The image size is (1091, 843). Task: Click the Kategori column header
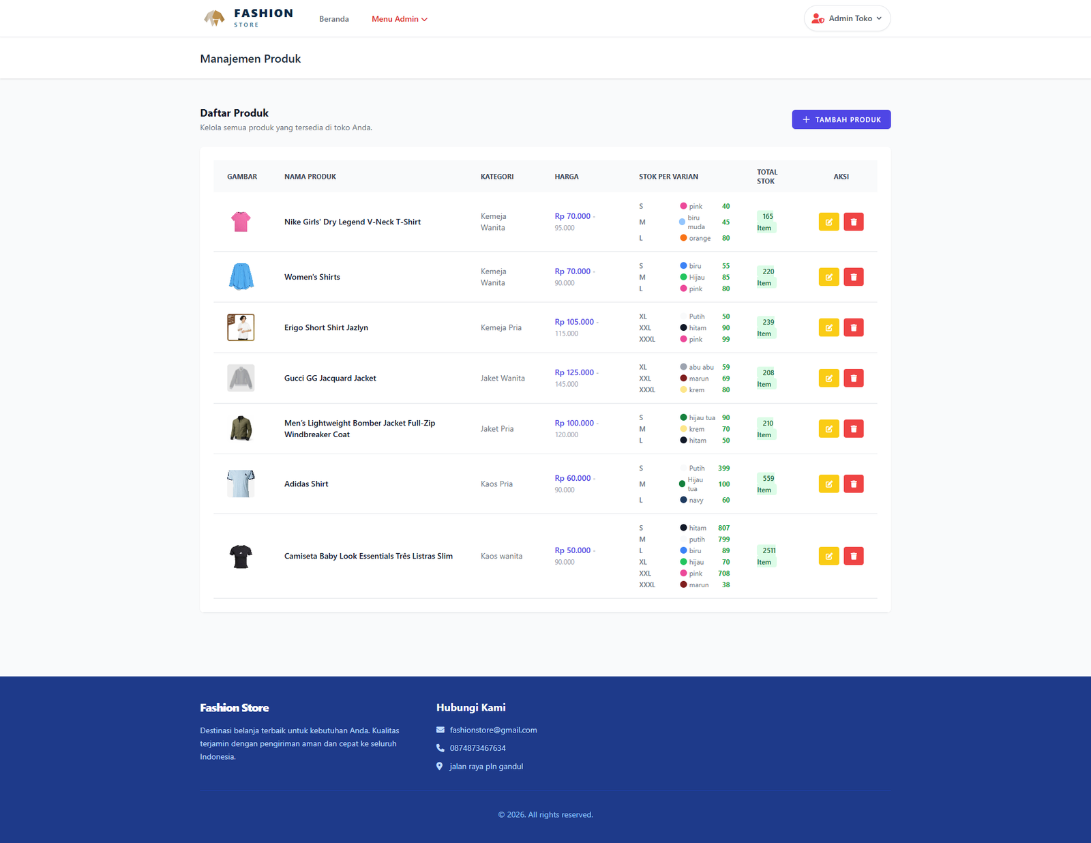coord(497,177)
